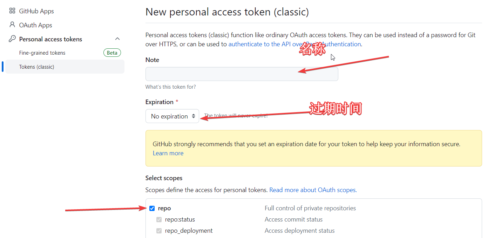Image resolution: width=494 pixels, height=238 pixels.
Task: Open Read more about OAuth scopes link
Action: (x=313, y=190)
